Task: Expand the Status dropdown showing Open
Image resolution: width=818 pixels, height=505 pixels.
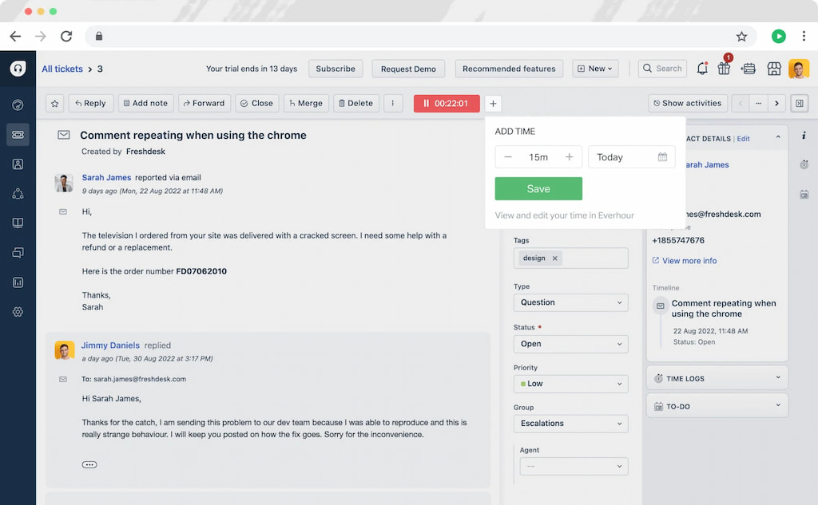Action: [x=570, y=344]
